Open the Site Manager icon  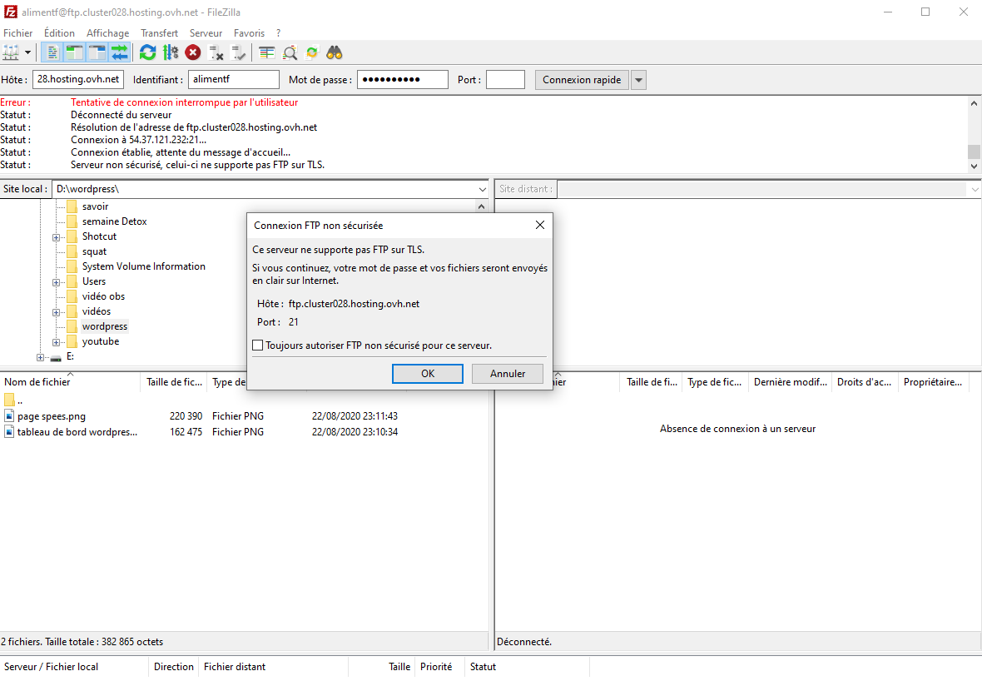pyautogui.click(x=11, y=52)
